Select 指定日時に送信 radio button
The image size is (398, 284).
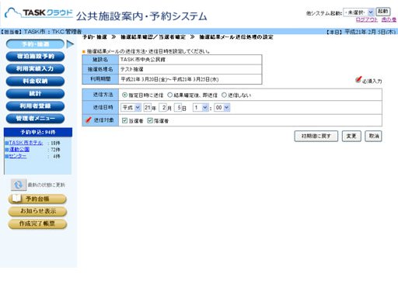coord(124,95)
